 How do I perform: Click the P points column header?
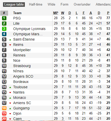[x=108, y=13]
